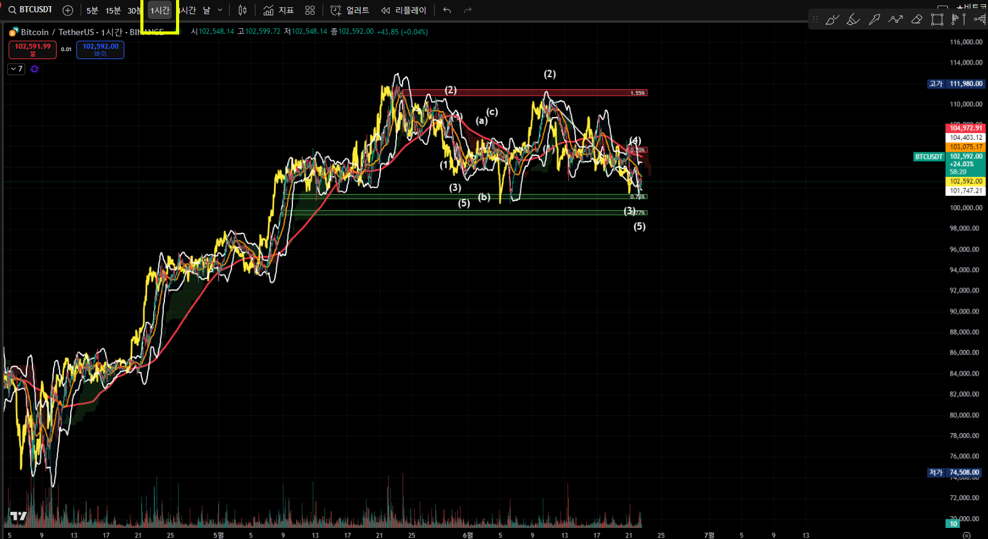The height and width of the screenshot is (539, 988).
Task: Open BTCUSDT symbol search
Action: tap(31, 10)
